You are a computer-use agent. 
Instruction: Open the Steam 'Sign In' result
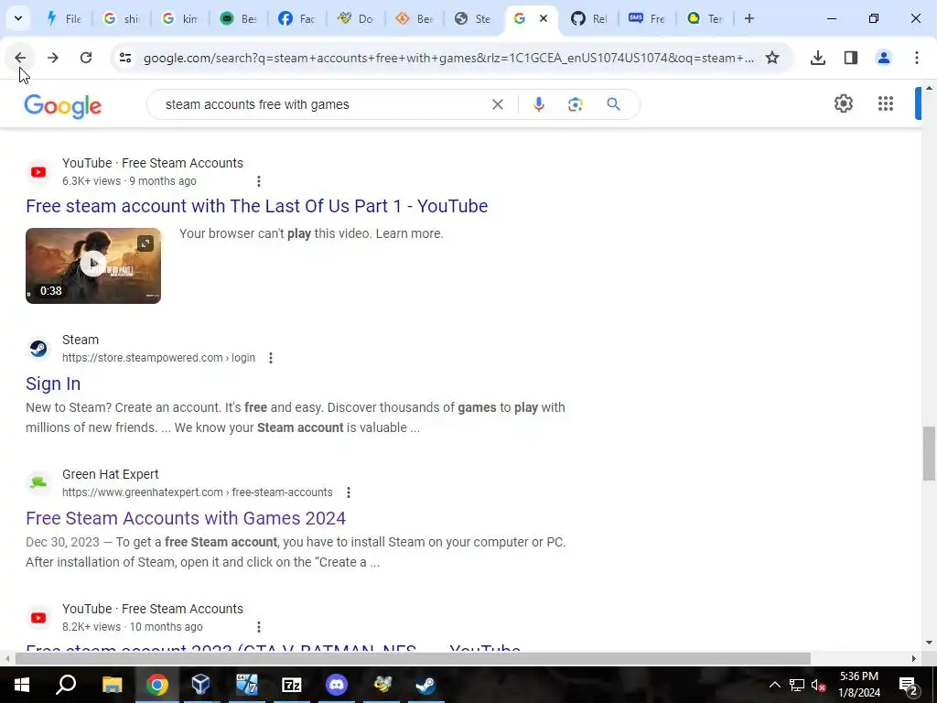53,384
